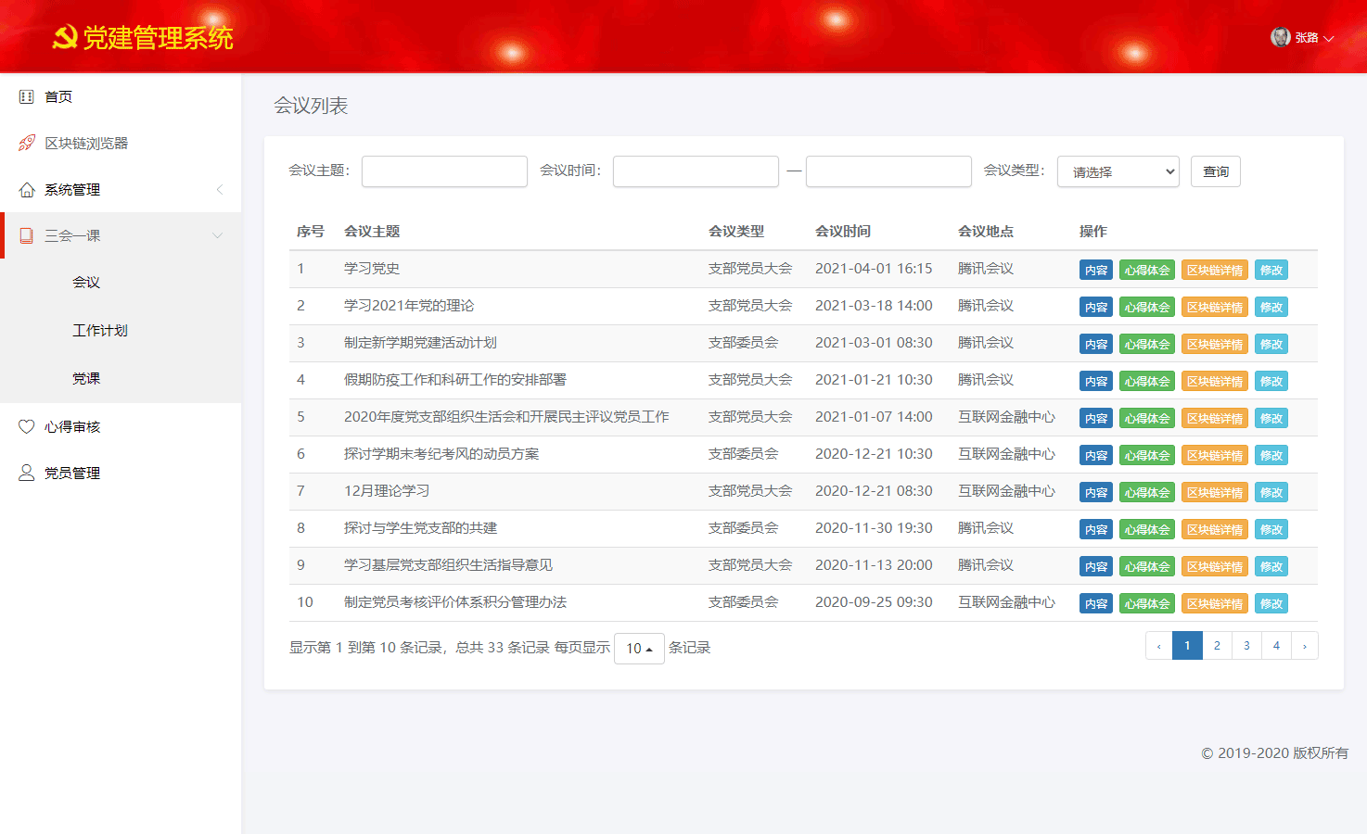The width and height of the screenshot is (1367, 834).
Task: Click the 查询 search button
Action: [1215, 171]
